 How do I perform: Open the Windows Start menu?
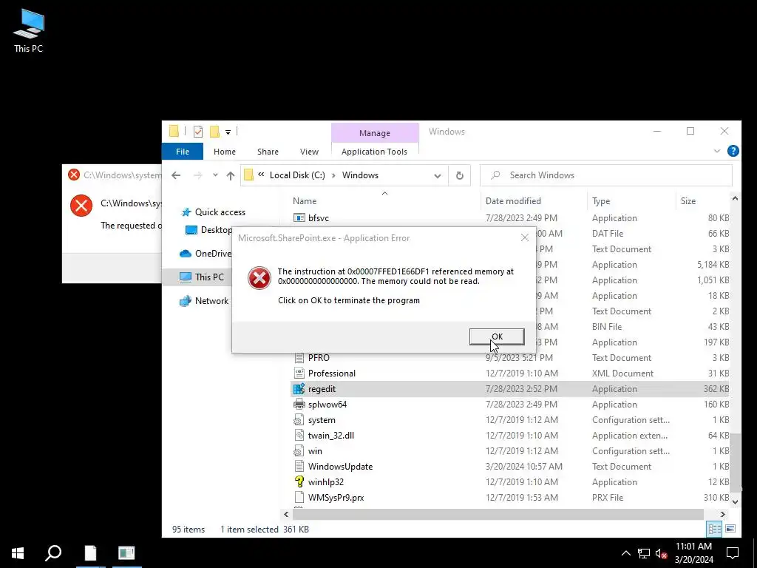pos(18,553)
